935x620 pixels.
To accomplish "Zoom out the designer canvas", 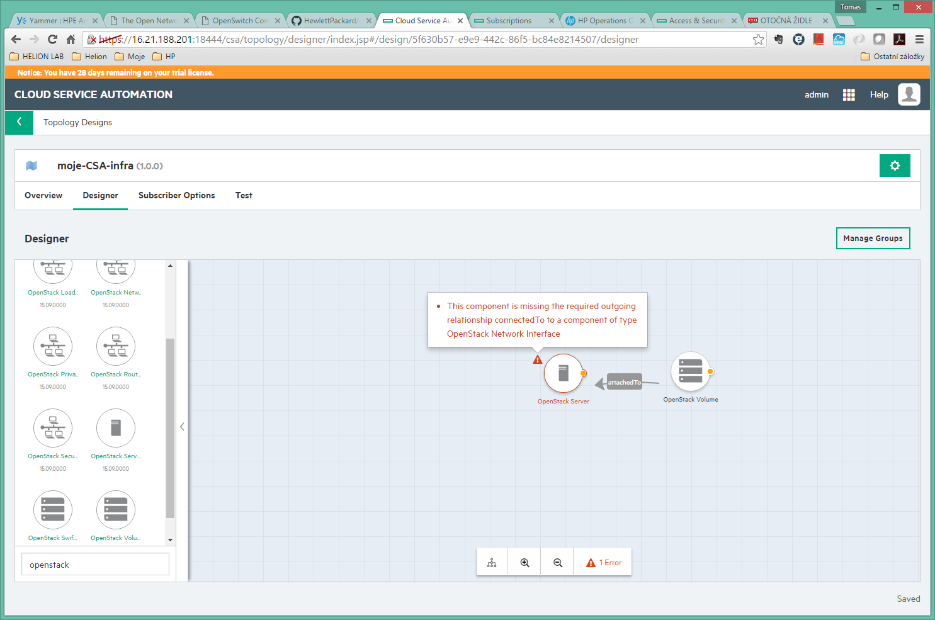I will tap(558, 563).
